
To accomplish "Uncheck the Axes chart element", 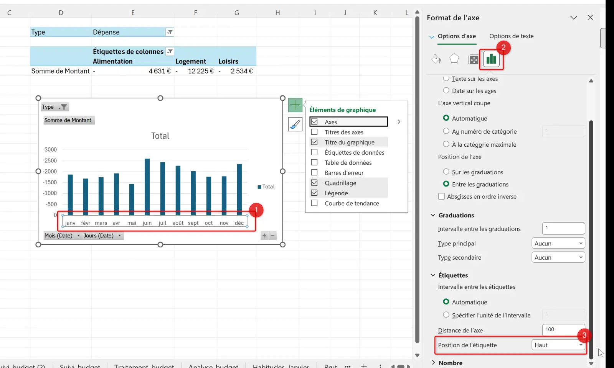I will pos(314,122).
